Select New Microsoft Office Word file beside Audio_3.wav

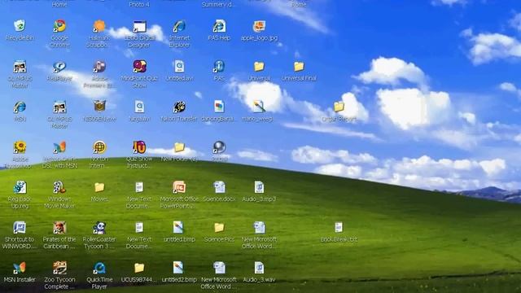pos(219,268)
